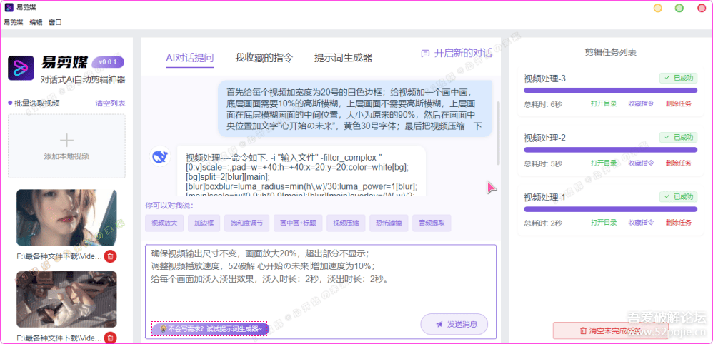Select the second video thumbnail
This screenshot has width=713, height=344.
tap(67, 299)
